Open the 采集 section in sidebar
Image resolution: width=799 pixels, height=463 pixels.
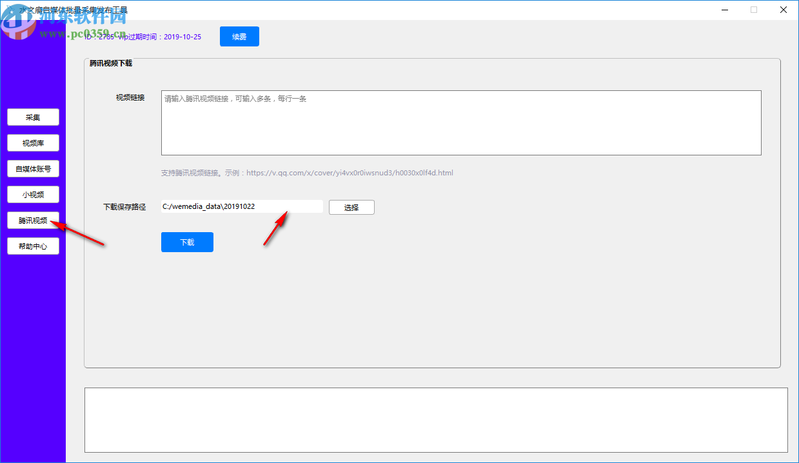pos(33,117)
